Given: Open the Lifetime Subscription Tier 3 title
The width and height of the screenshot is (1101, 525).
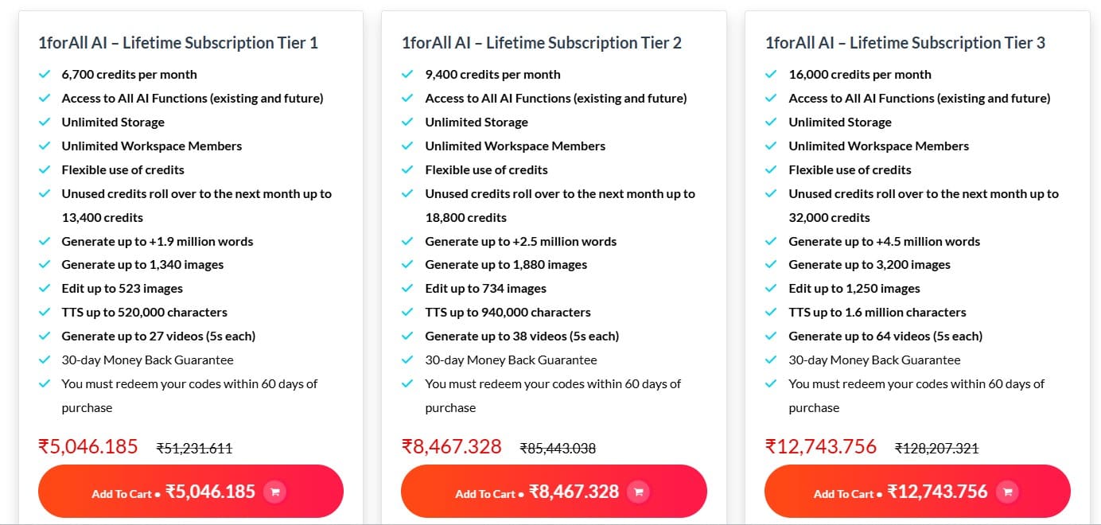Looking at the screenshot, I should tap(905, 43).
